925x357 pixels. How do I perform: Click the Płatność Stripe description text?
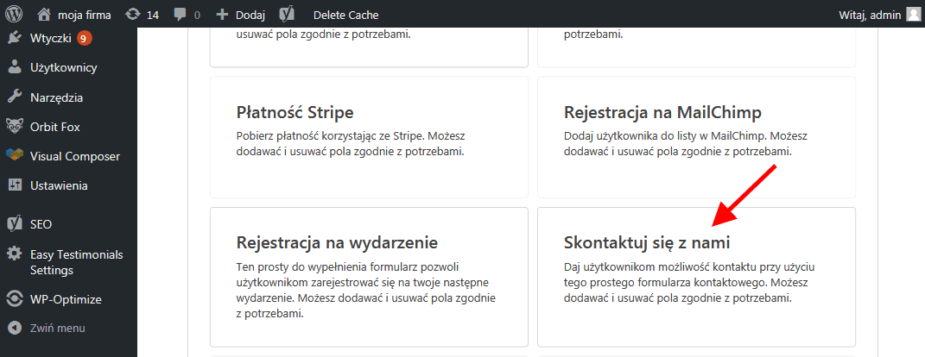pos(351,144)
